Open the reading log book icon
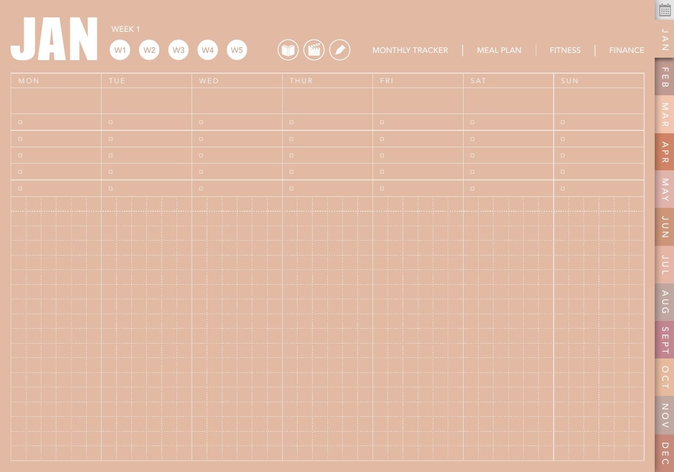This screenshot has width=674, height=472. point(288,50)
